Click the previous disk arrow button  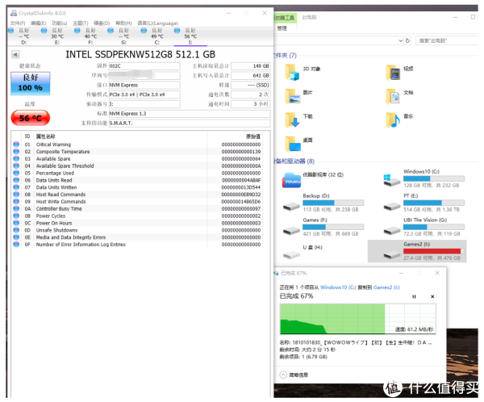(x=15, y=54)
